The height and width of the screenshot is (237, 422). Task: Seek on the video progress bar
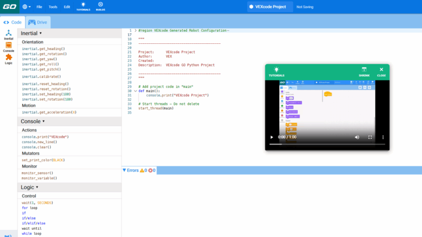(x=327, y=144)
